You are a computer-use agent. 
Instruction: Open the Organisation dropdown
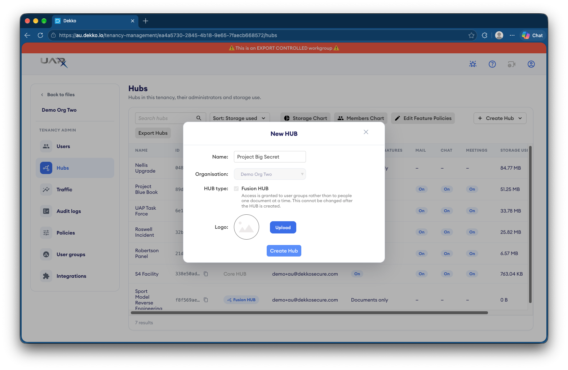270,174
